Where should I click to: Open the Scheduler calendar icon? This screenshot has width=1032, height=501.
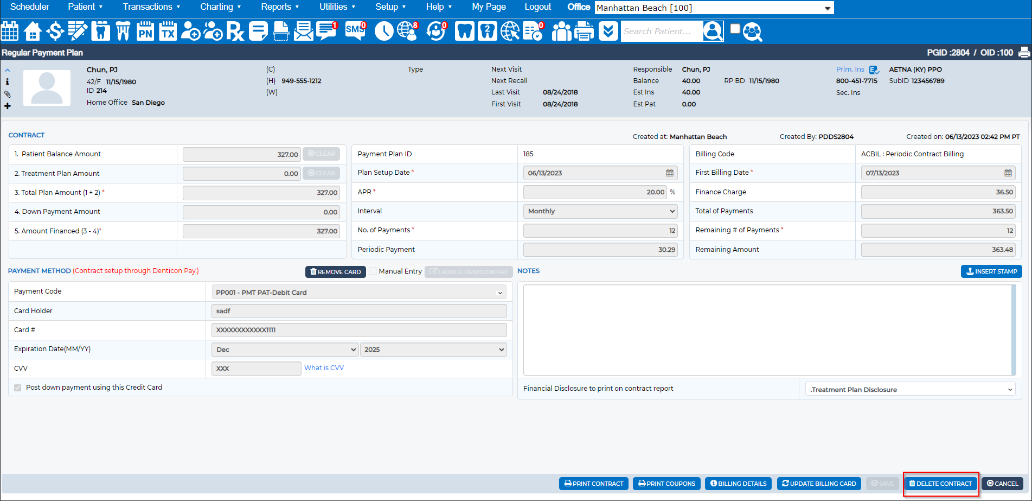[x=10, y=31]
